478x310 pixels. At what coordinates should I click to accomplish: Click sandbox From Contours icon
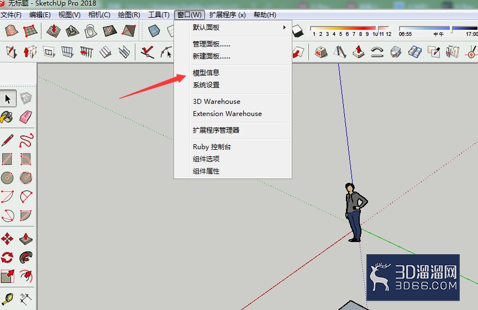coord(11,31)
